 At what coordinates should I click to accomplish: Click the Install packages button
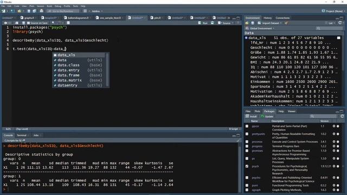click(251, 116)
